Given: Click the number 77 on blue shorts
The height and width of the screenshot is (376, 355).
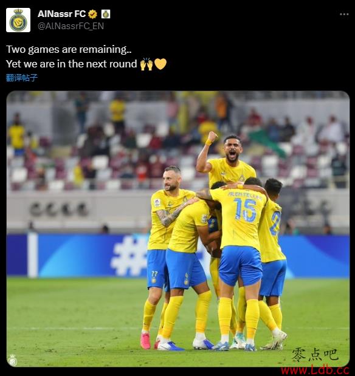Looking at the screenshot, I should point(154,273).
